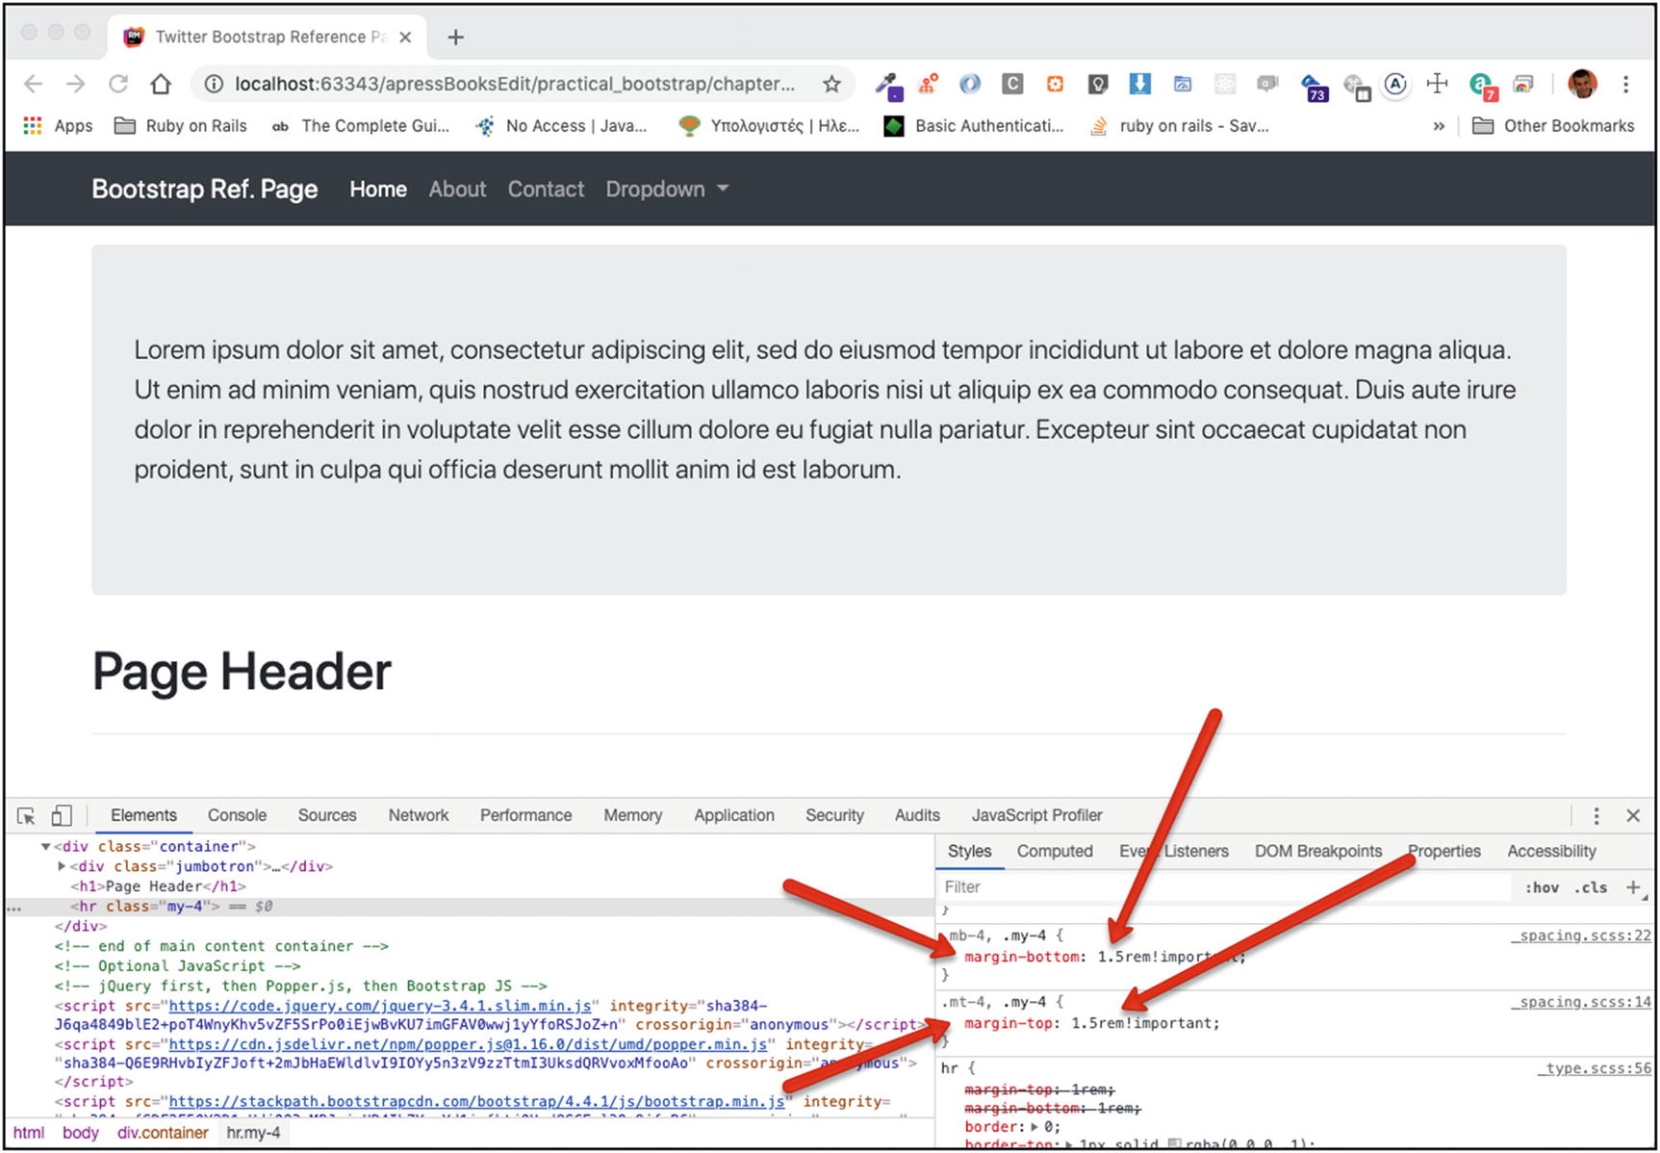
Task: Expand the jumbotron div node
Action: [63, 866]
